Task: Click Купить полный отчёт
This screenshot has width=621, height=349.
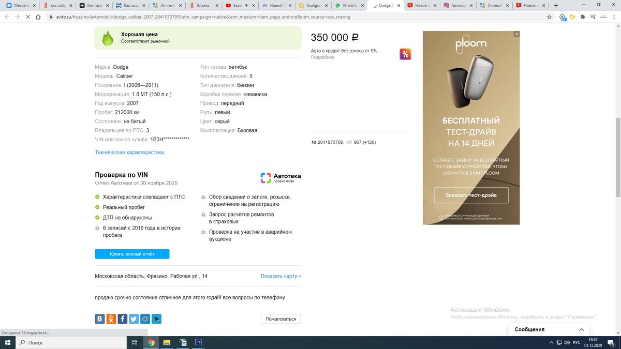Action: click(132, 254)
